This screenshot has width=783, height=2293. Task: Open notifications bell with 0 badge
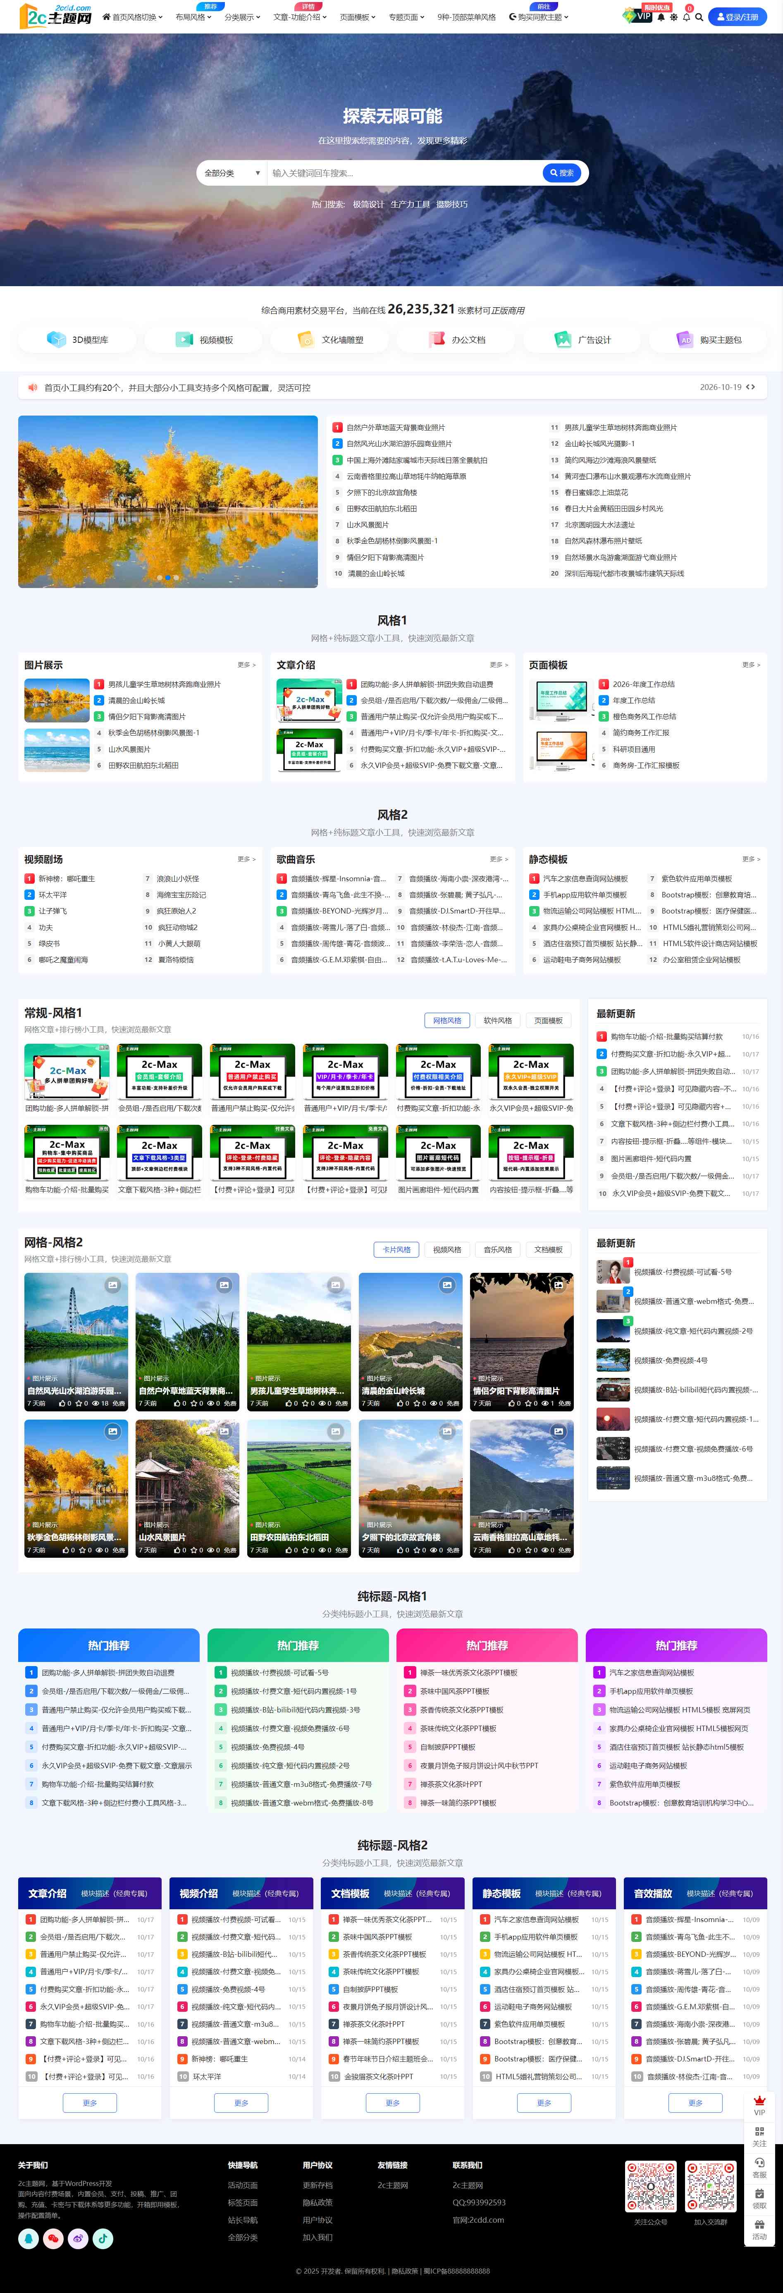686,17
